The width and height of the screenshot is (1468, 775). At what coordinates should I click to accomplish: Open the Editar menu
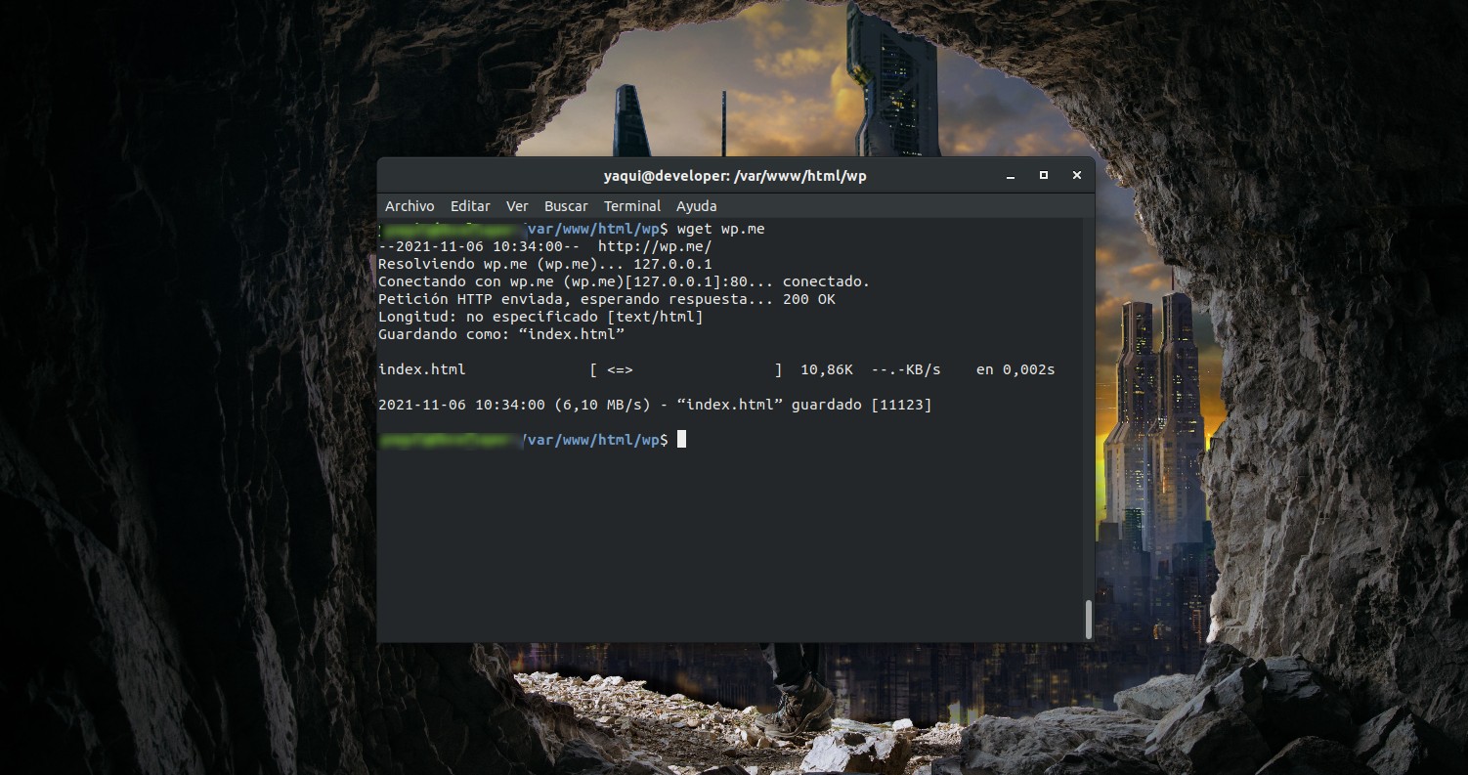(470, 206)
